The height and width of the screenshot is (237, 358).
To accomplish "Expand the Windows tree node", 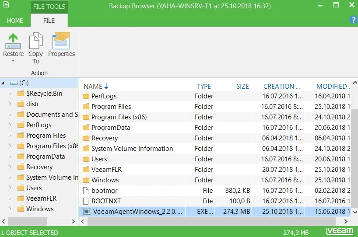I will pyautogui.click(x=10, y=209).
